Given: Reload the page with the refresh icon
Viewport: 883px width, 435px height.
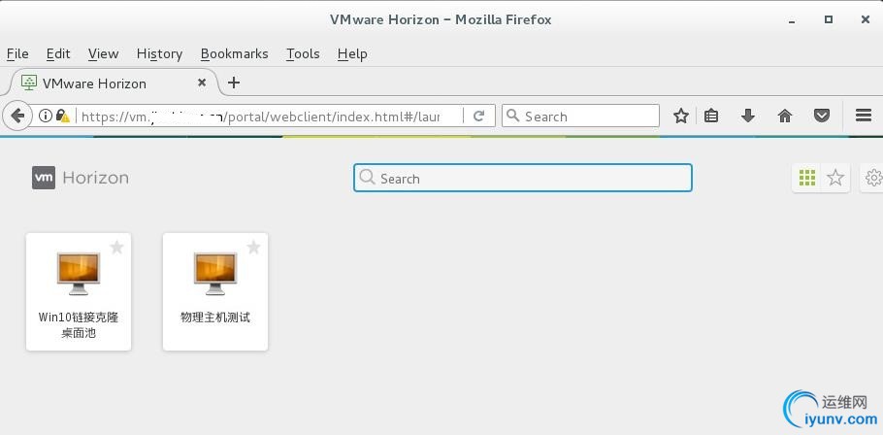Looking at the screenshot, I should tap(478, 117).
